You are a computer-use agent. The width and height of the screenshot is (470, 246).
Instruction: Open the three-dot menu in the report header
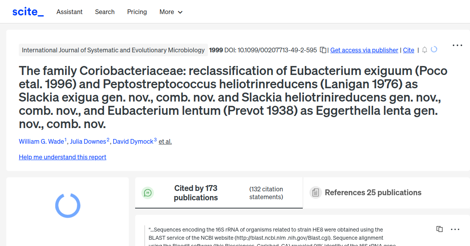(x=457, y=45)
